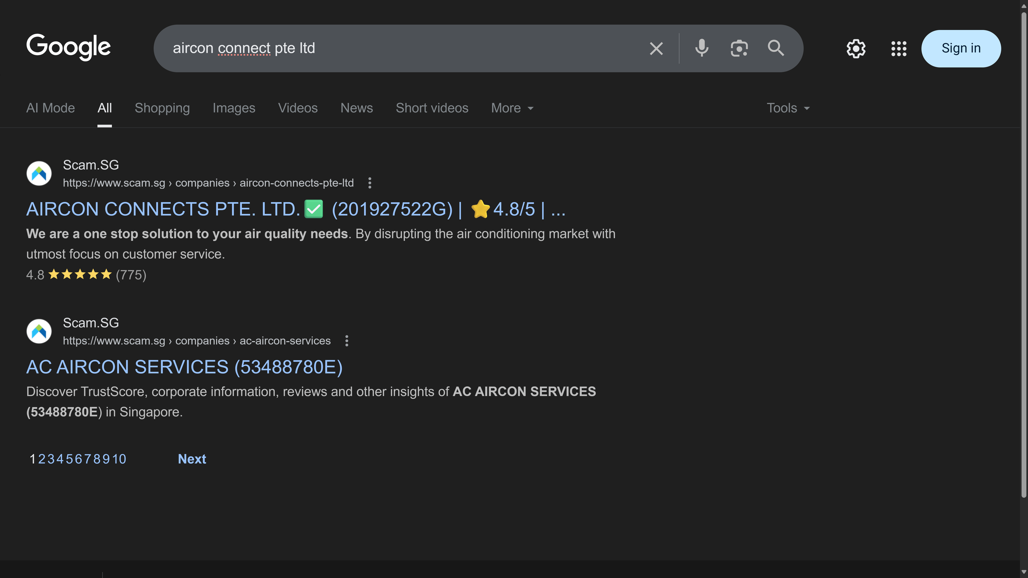Click Next to see more results
Image resolution: width=1028 pixels, height=578 pixels.
pos(192,459)
